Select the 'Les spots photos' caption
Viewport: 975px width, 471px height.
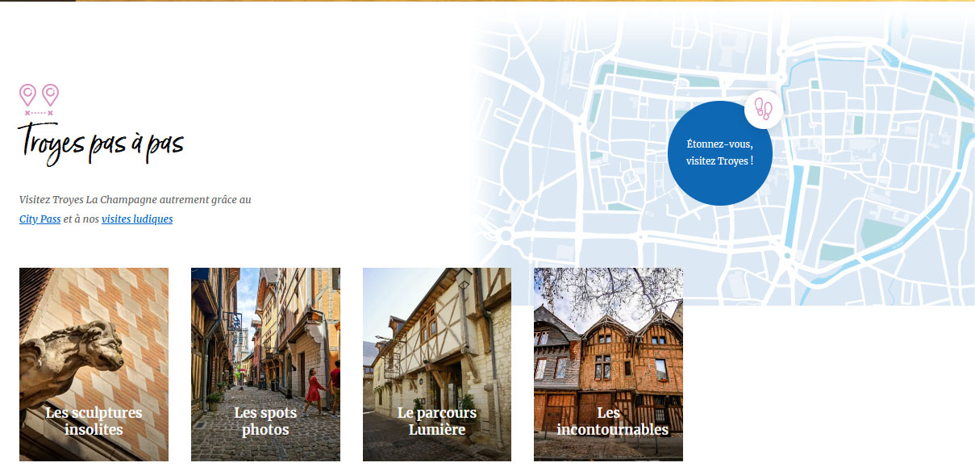[265, 421]
